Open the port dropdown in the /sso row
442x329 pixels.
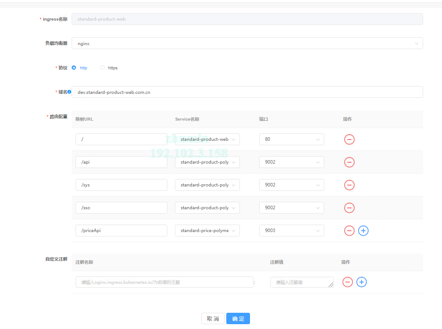(291, 207)
